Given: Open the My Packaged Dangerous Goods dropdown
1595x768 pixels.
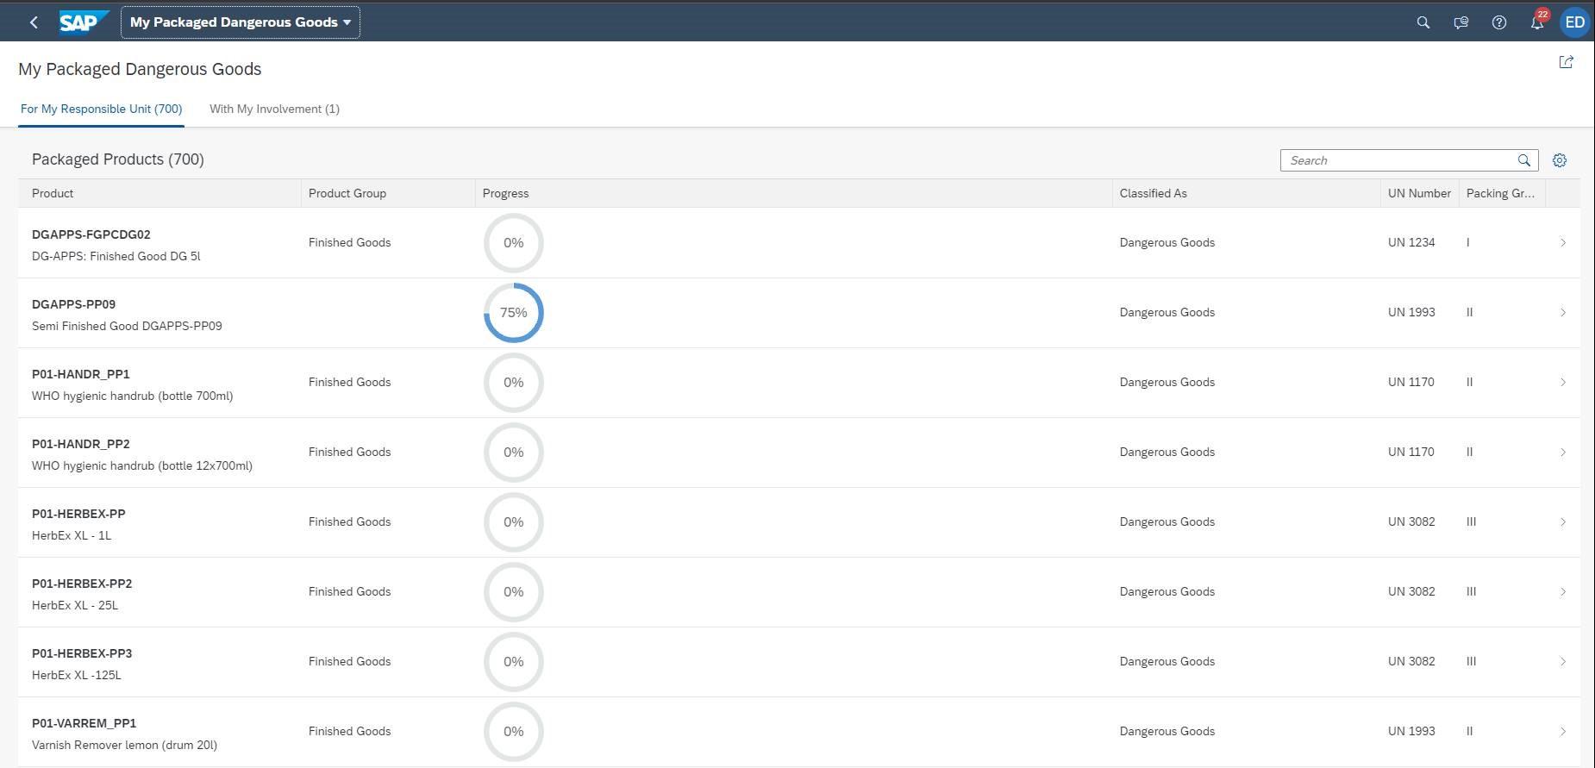Looking at the screenshot, I should click(241, 22).
